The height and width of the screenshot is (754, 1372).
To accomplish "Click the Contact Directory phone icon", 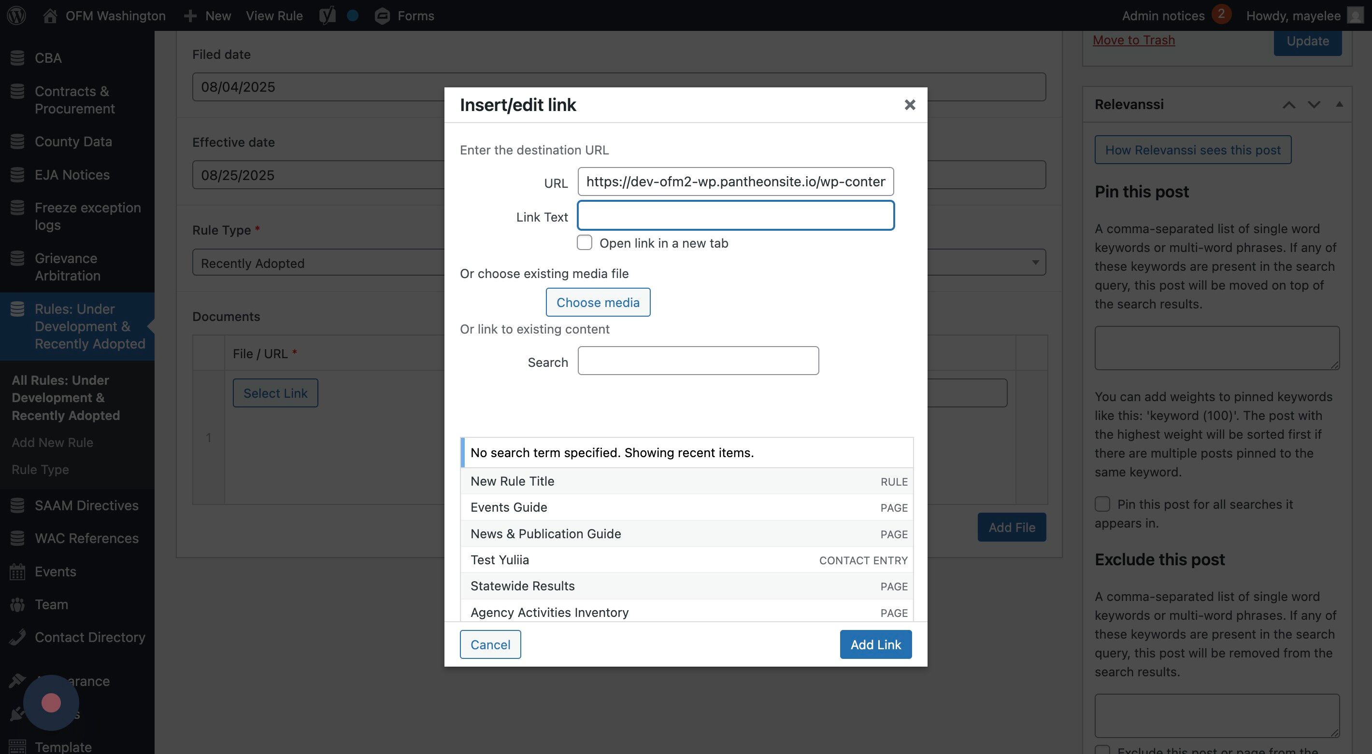I will click(17, 637).
